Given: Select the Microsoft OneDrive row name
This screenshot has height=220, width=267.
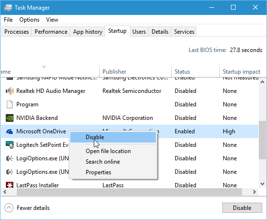Looking at the screenshot, I should pyautogui.click(x=41, y=131).
